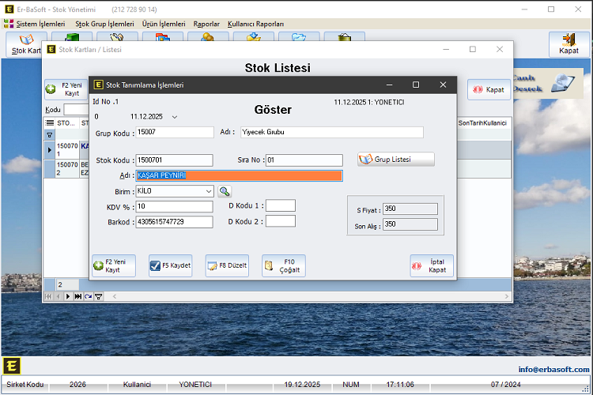Screen dimensions: 593x395
Task: Click the horizontal scrollbar of stock grid
Action: click(x=300, y=296)
